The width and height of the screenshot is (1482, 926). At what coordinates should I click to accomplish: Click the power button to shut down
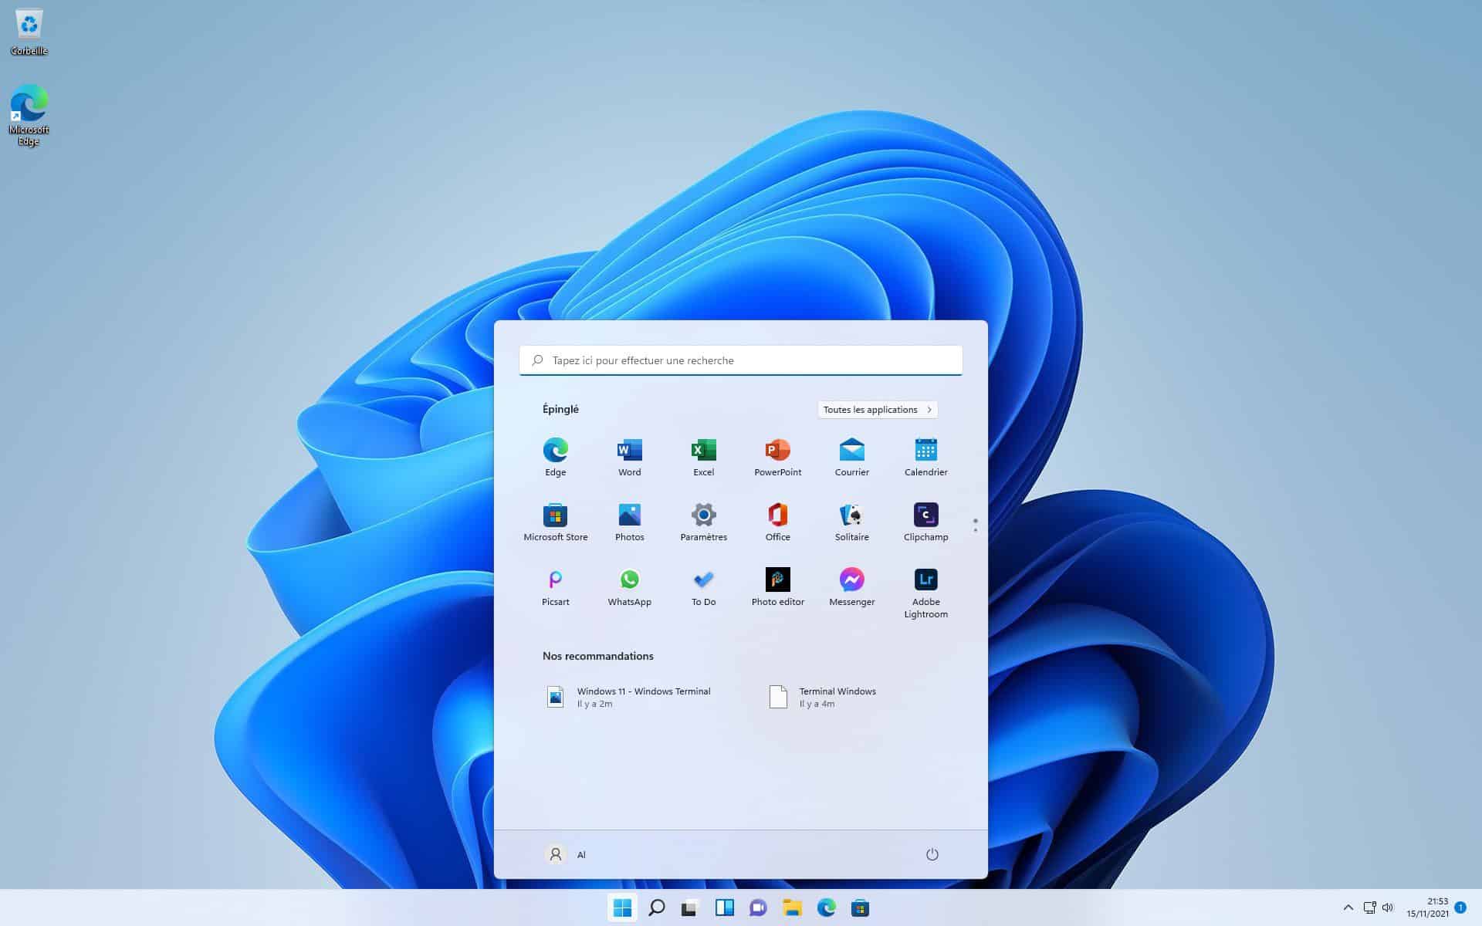point(932,853)
